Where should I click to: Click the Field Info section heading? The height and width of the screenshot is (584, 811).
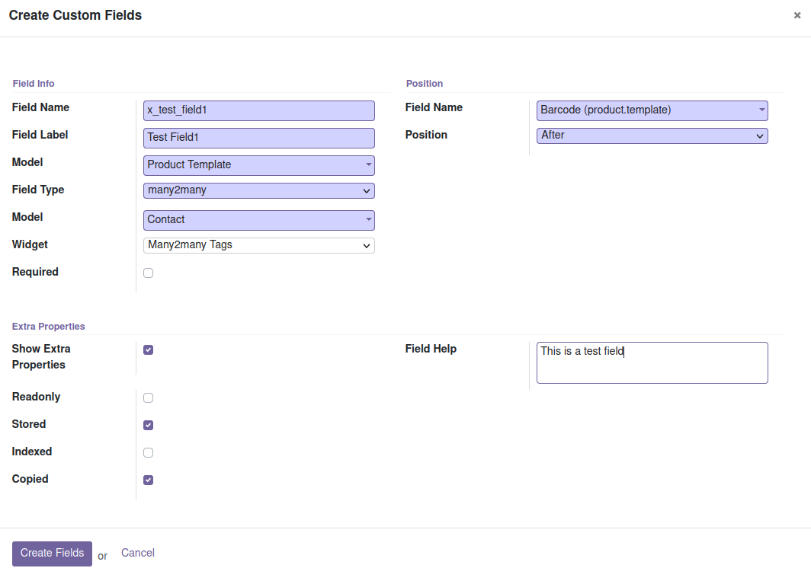point(34,84)
